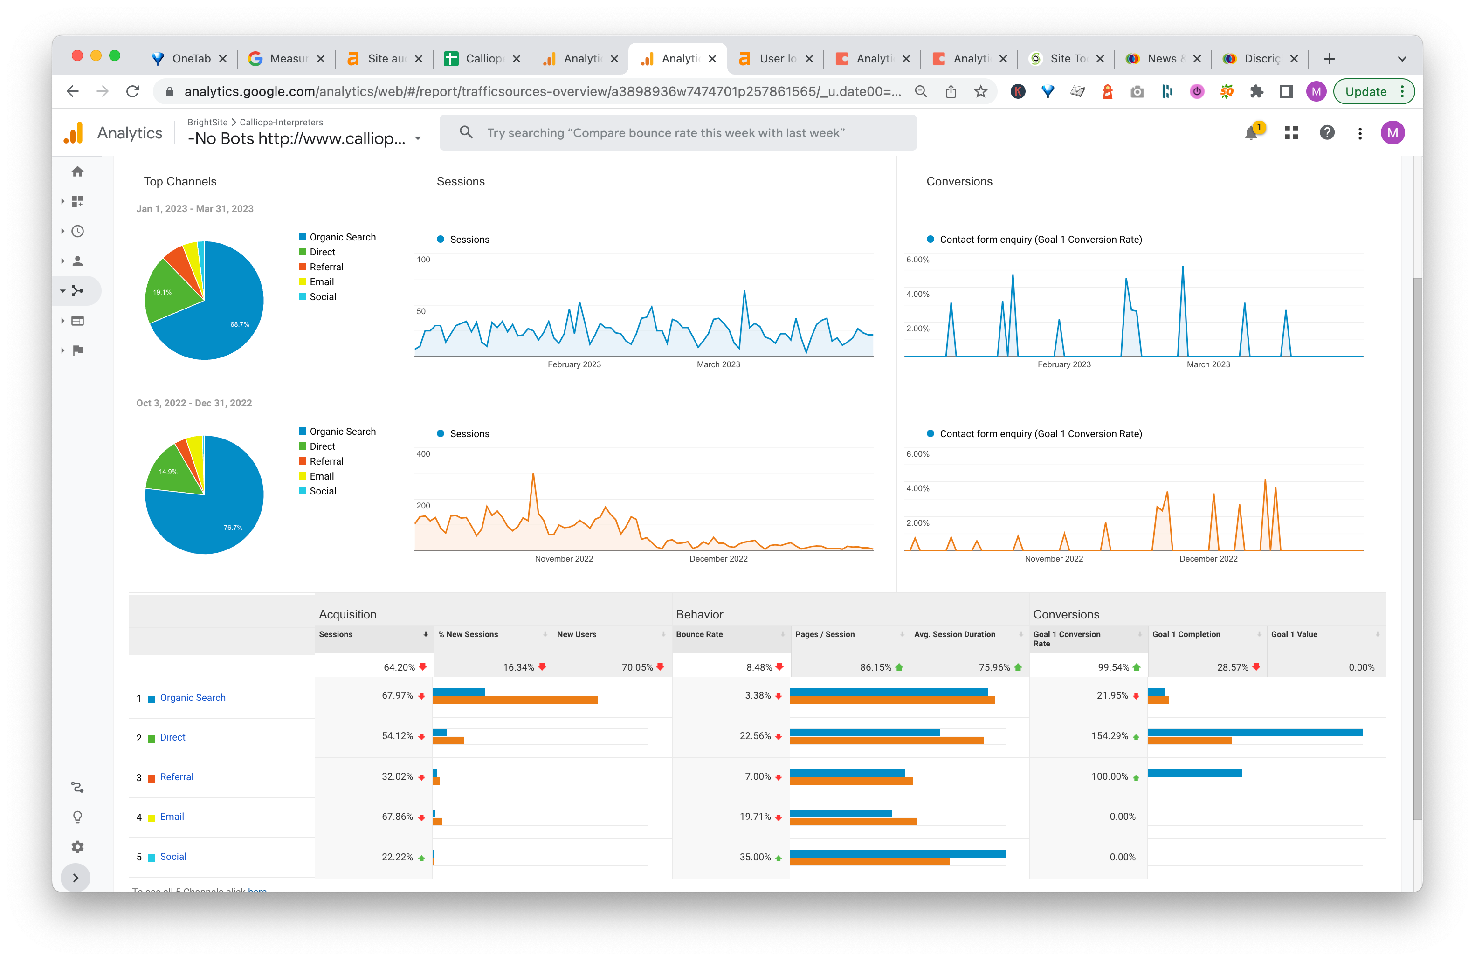Screen dimensions: 1475x961
Task: Open notifications bell with badge
Action: 1251,133
